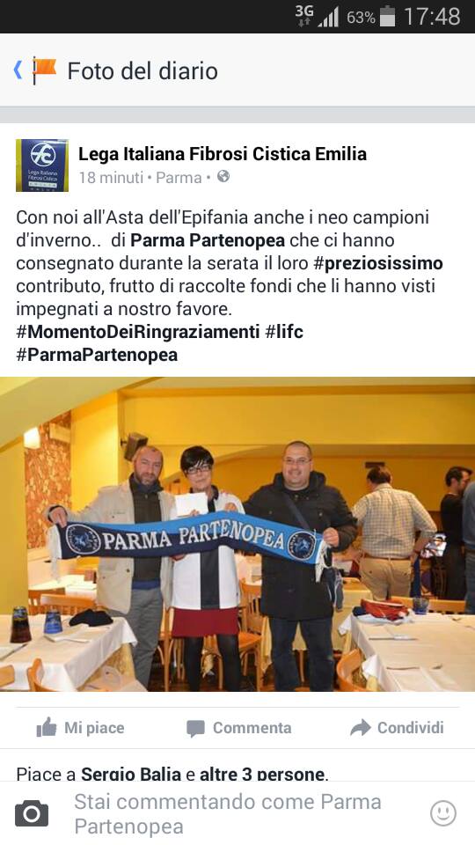Open the camera icon to attach photo
Viewport: 475px width, 845px height.
(x=32, y=813)
